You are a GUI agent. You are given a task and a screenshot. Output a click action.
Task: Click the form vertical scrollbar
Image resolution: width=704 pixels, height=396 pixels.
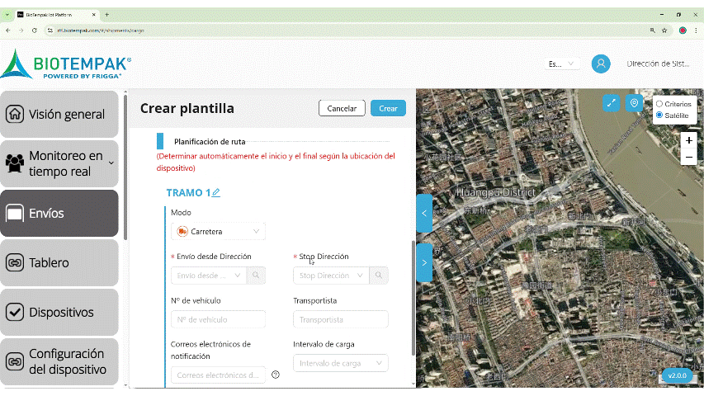413,298
